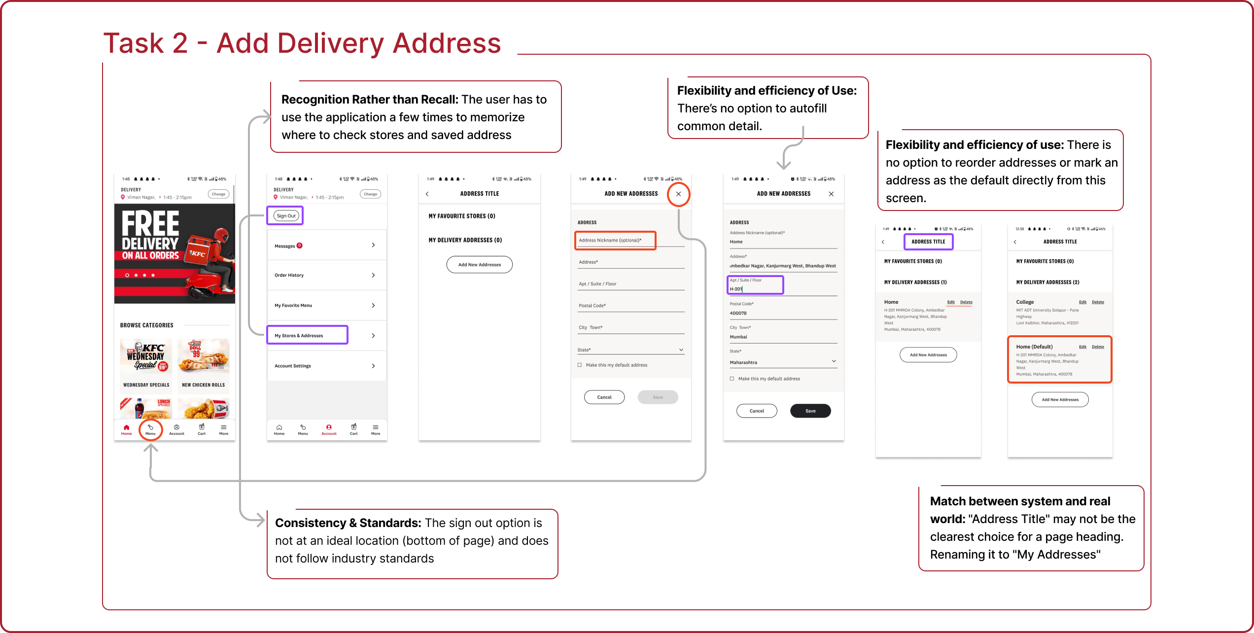Screen dimensions: 1254x633
Task: Click the Delete icon next to College address
Action: 1097,302
